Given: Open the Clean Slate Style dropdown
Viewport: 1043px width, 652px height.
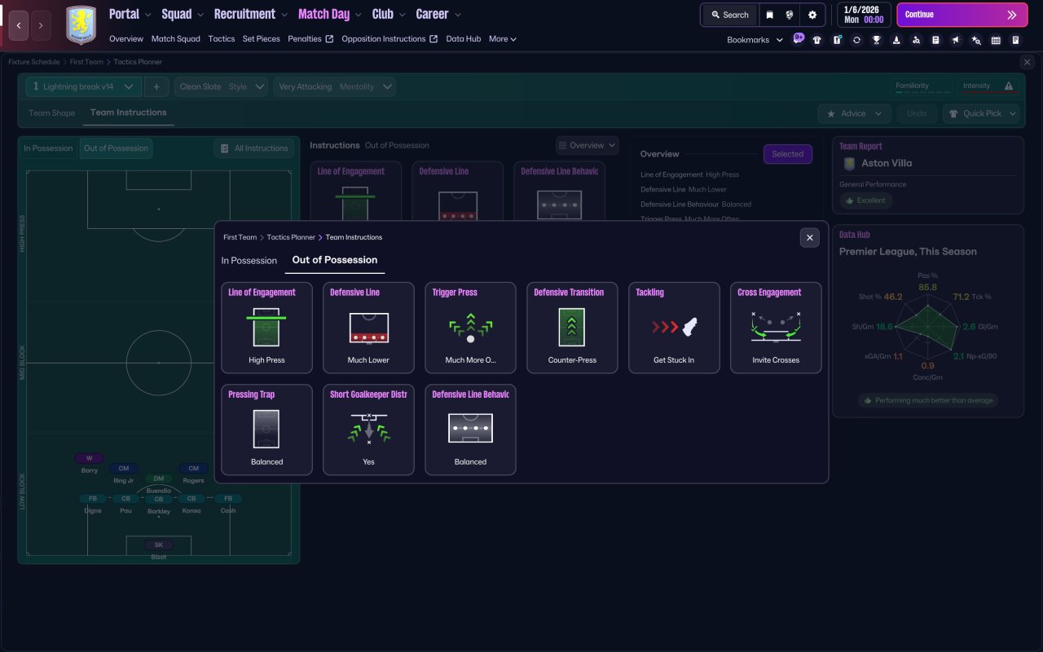Looking at the screenshot, I should 221,86.
